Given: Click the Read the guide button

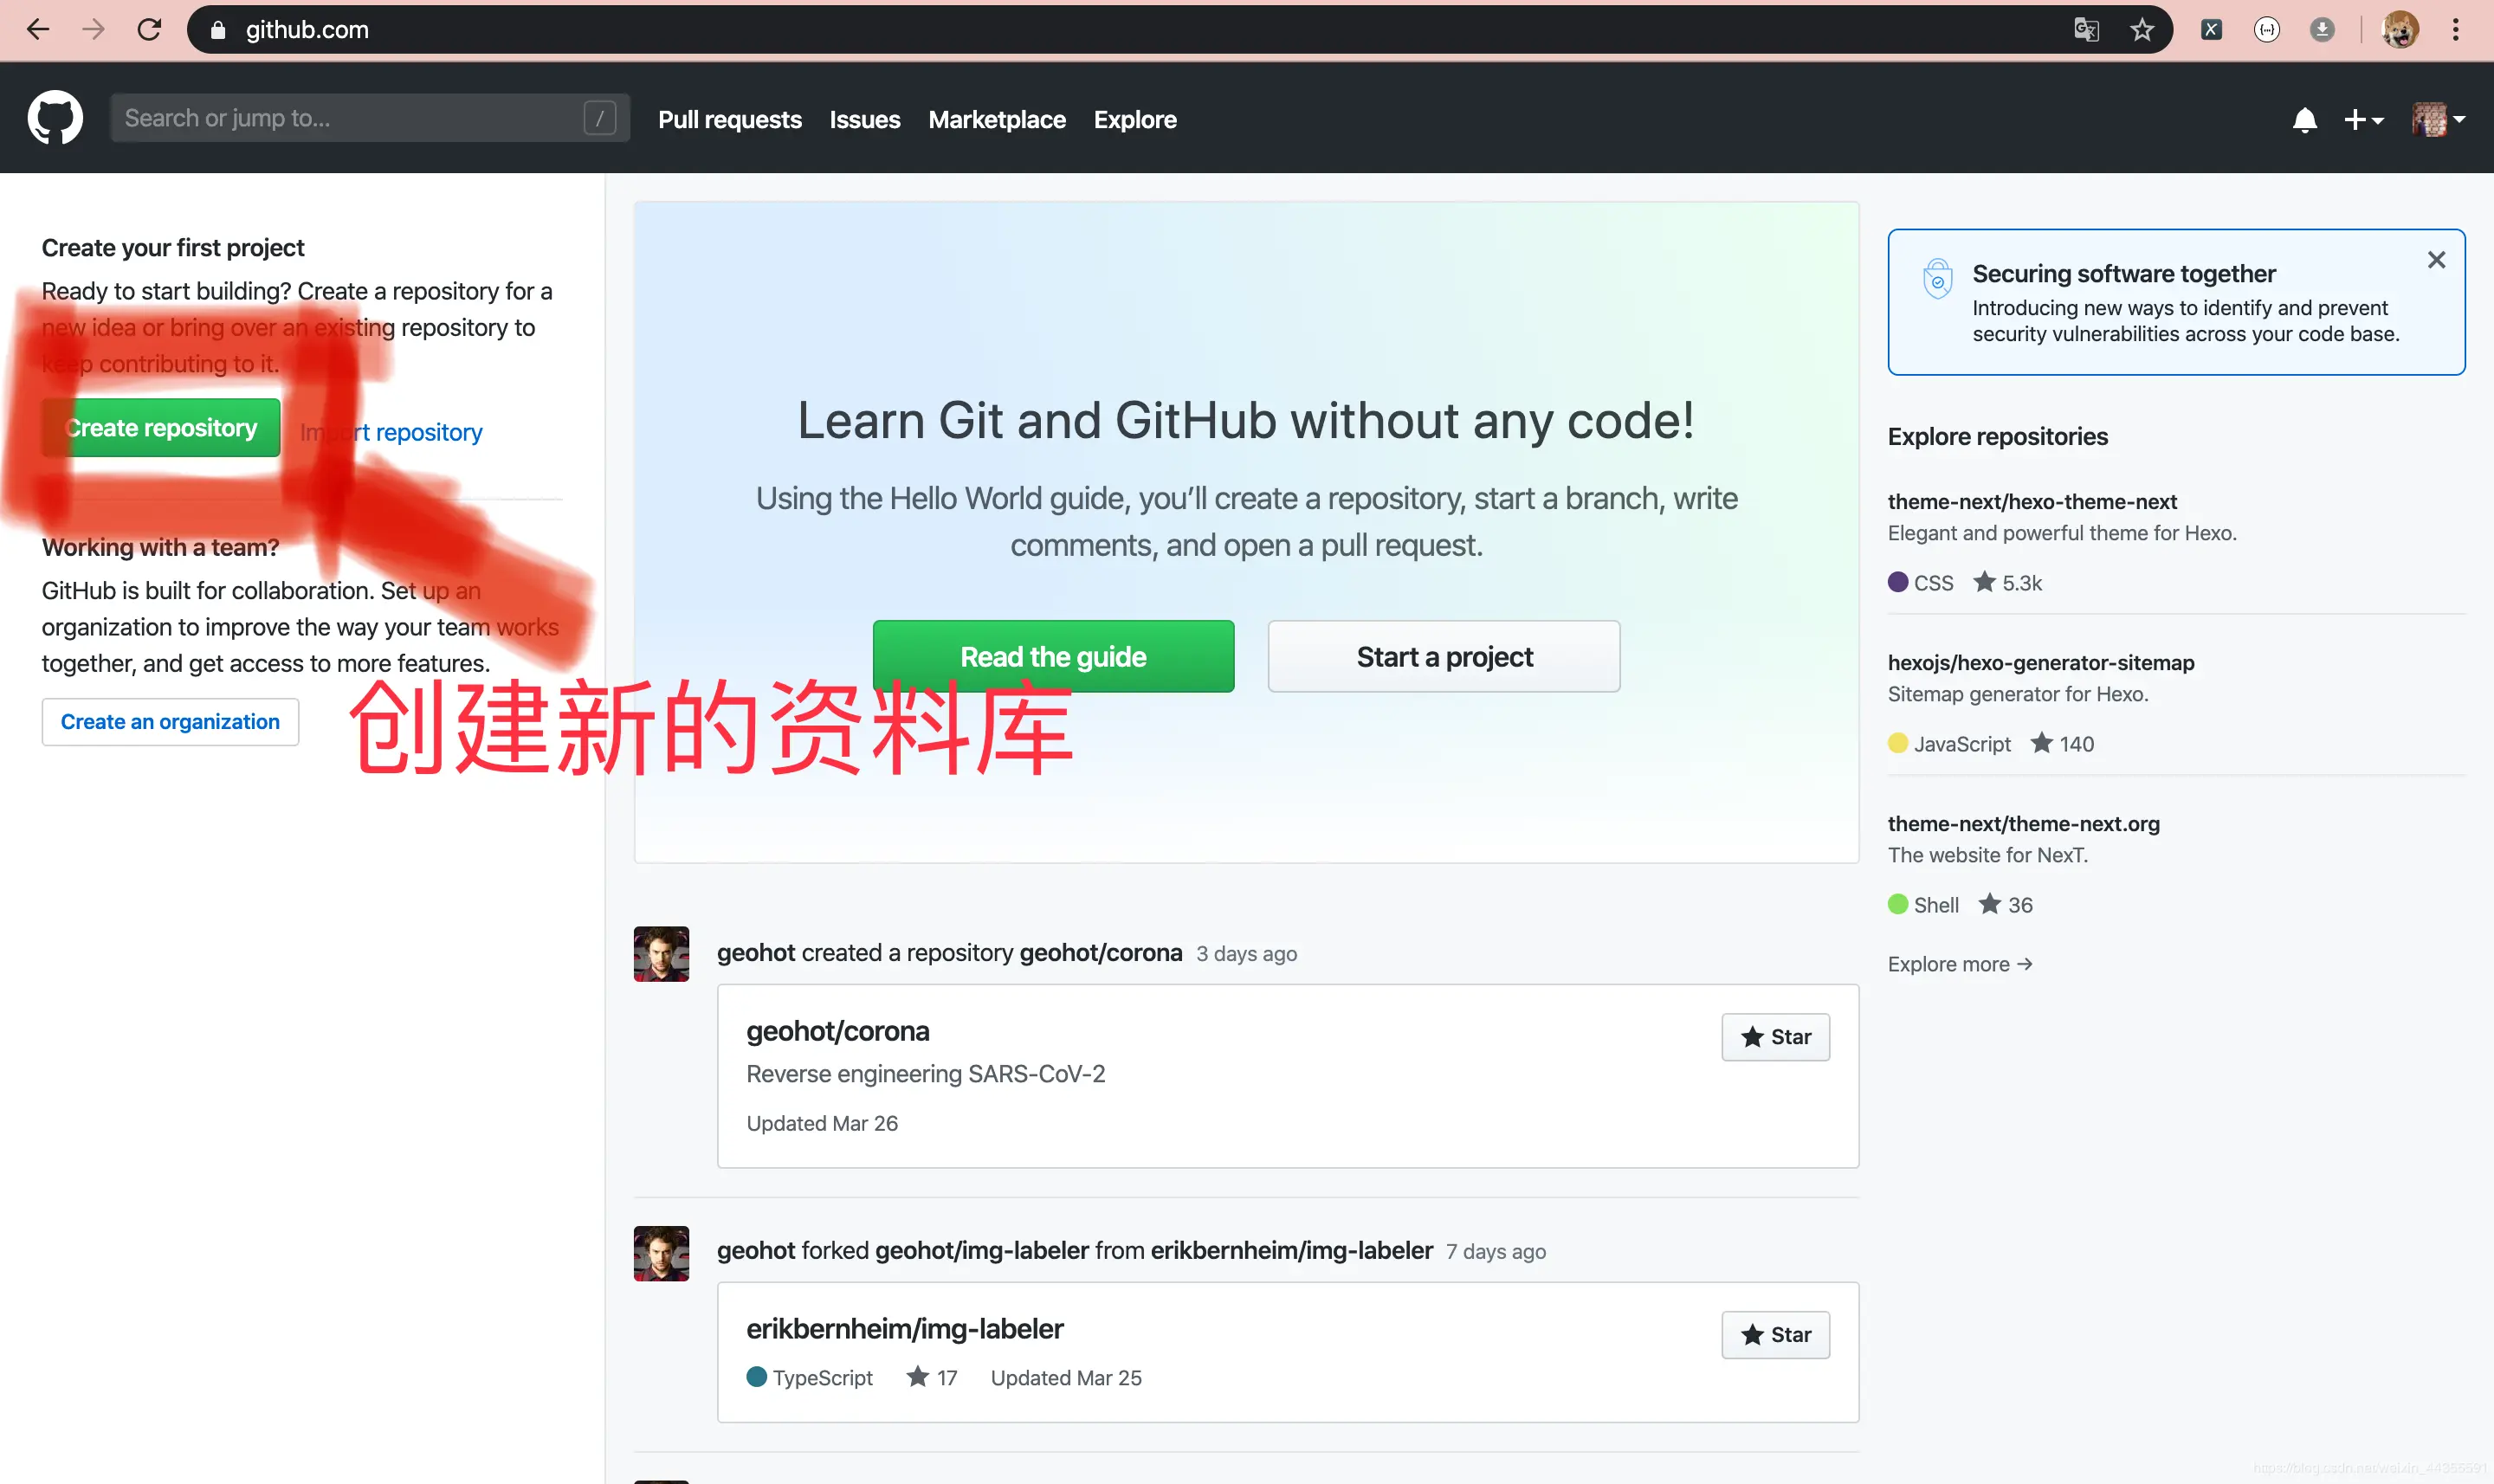Looking at the screenshot, I should point(1052,657).
